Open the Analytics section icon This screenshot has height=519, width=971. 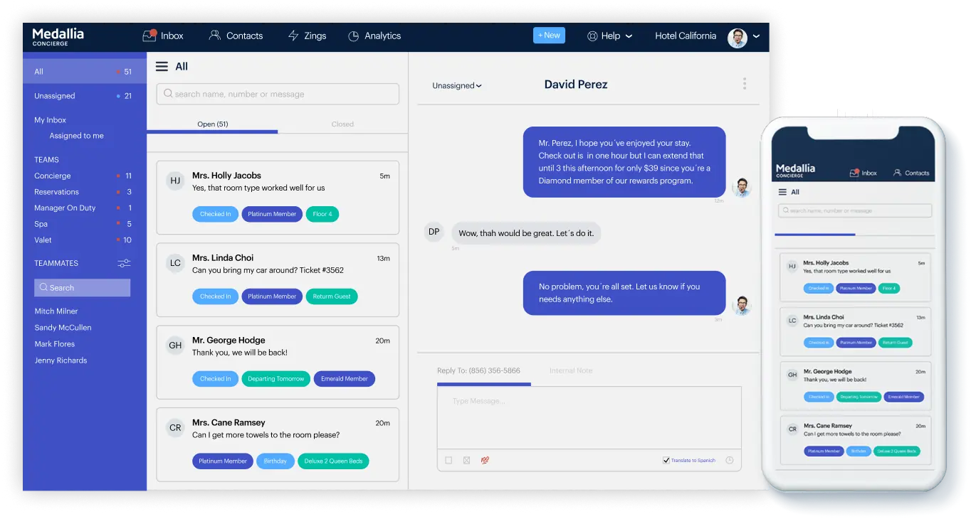click(x=353, y=36)
